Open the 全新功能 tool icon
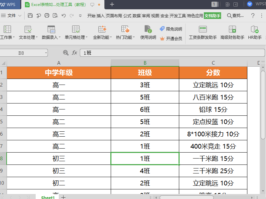This screenshot has height=199, width=266. (102, 29)
